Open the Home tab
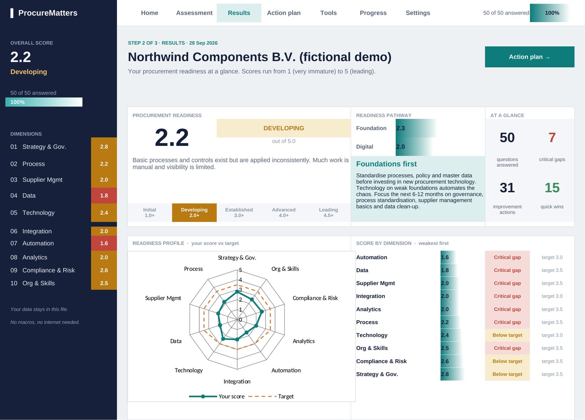 click(x=150, y=13)
